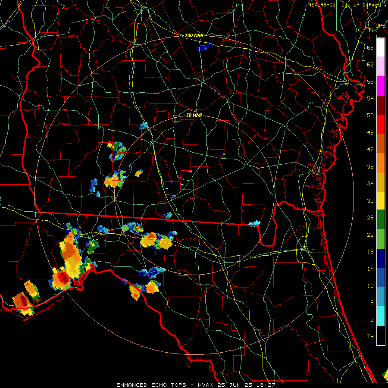
Task: Pick the light blue legend swatch below 10
Action: coord(381,297)
